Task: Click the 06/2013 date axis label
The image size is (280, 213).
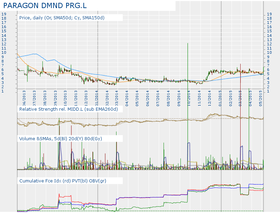Action: 24,98
